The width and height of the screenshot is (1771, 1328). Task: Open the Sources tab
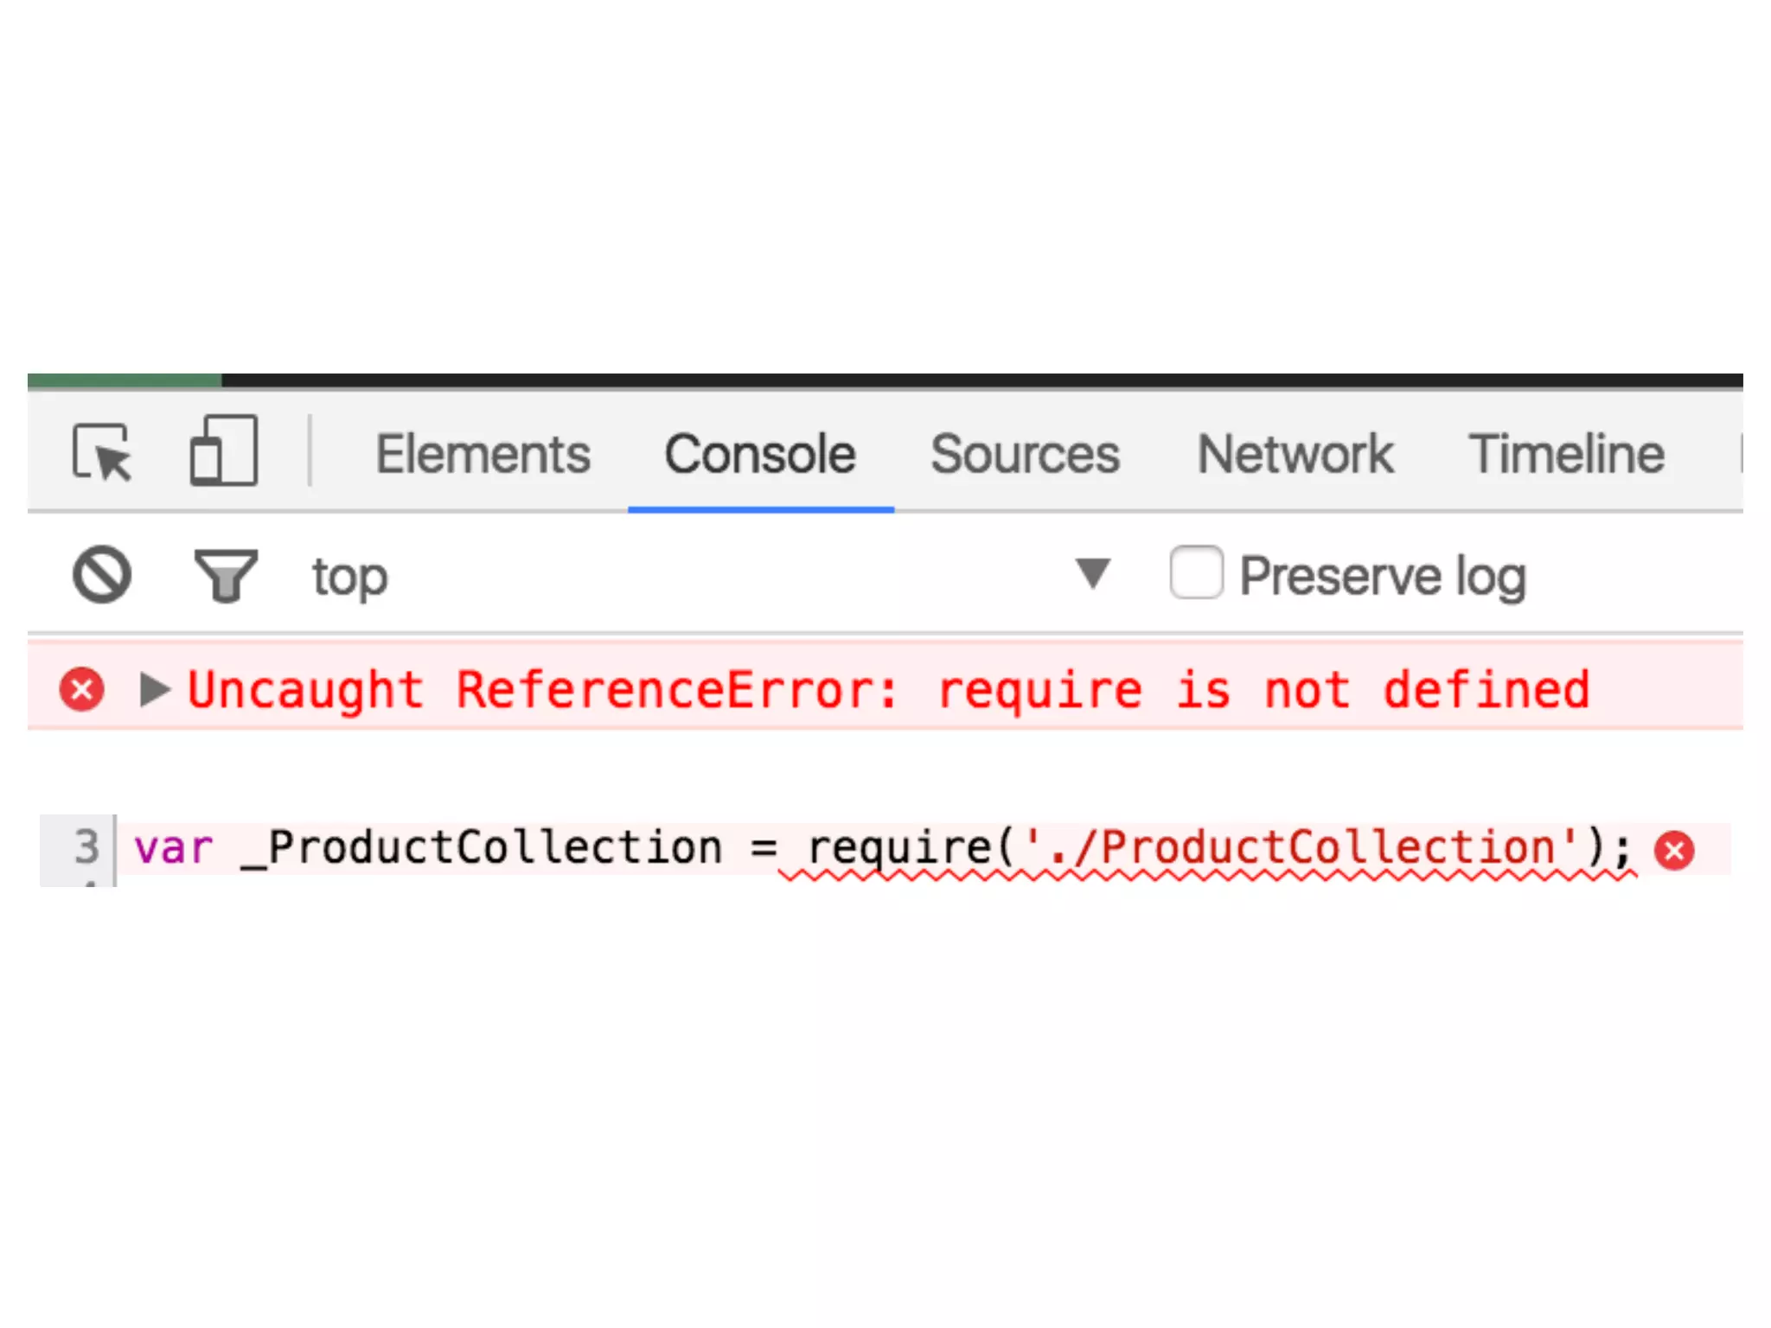(x=1025, y=454)
